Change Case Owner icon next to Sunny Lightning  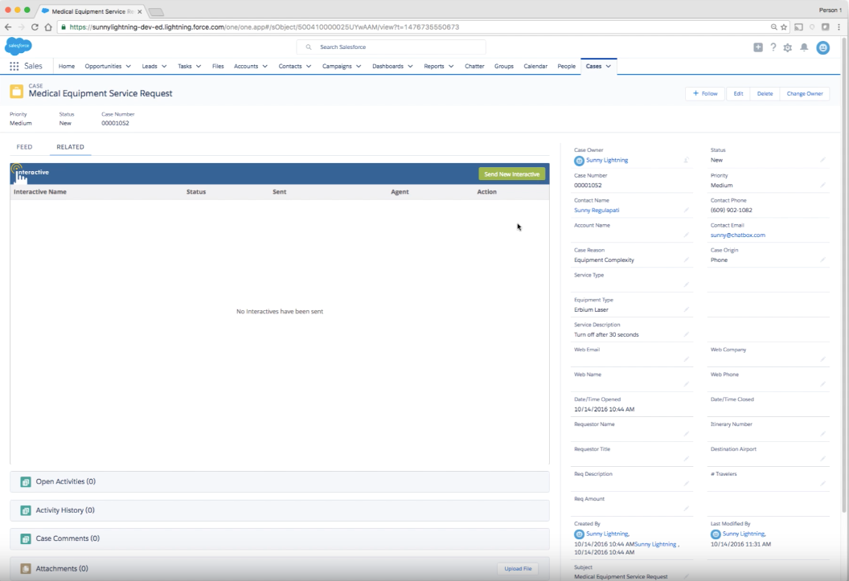coord(686,160)
